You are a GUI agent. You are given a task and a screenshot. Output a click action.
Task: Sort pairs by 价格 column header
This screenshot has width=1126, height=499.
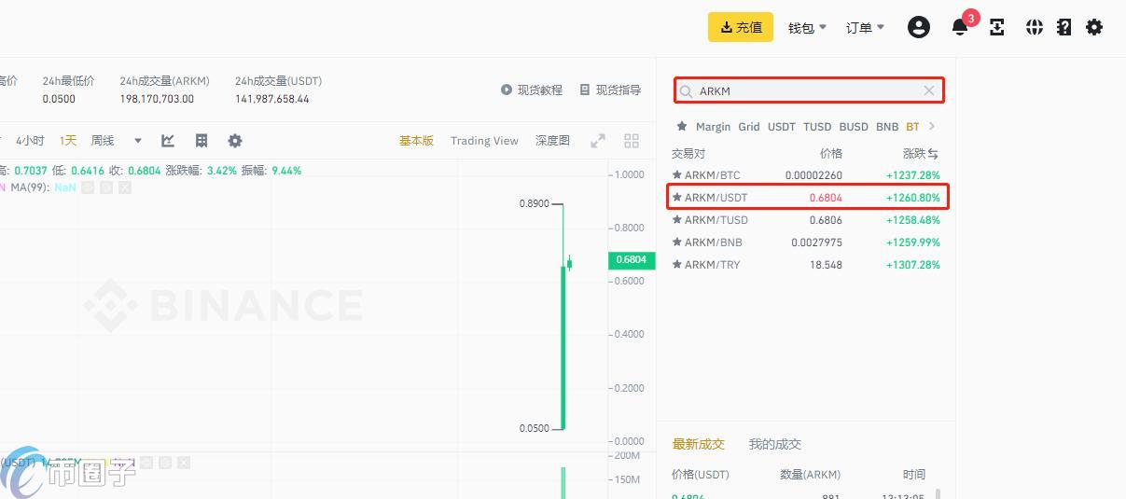[831, 153]
